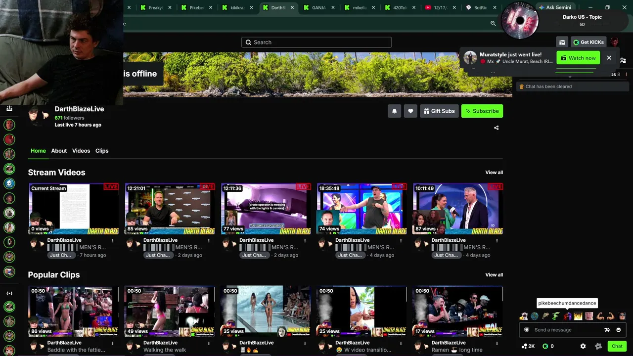This screenshot has height=356, width=633.
Task: Play the 35 views runway clip
Action: (x=266, y=311)
